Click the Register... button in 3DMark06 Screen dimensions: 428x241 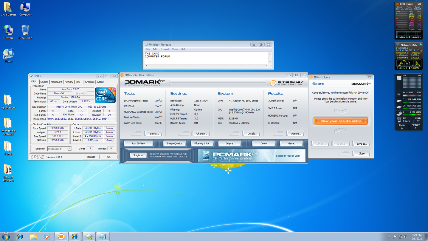point(139,155)
